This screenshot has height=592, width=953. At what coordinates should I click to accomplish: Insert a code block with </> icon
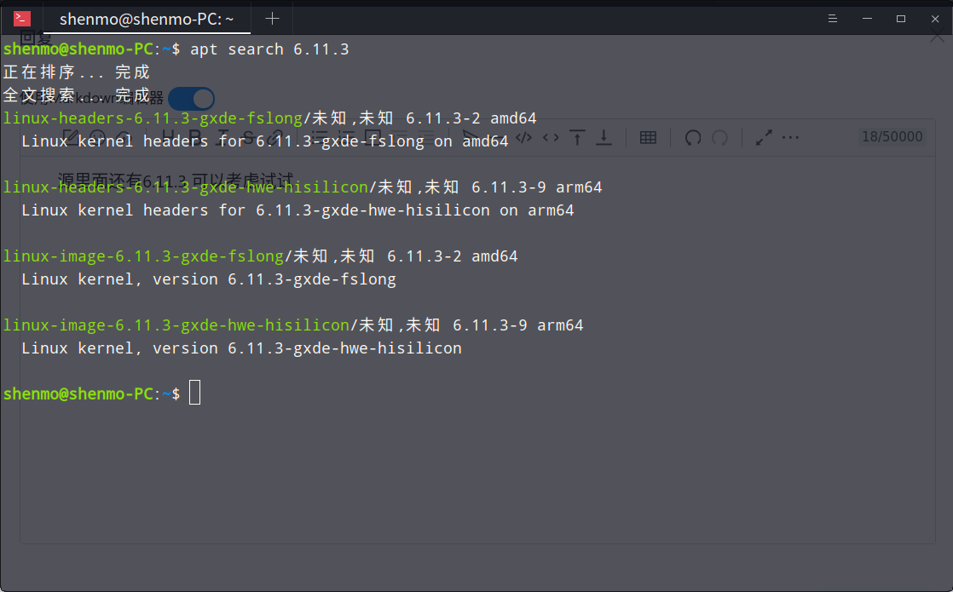(523, 137)
